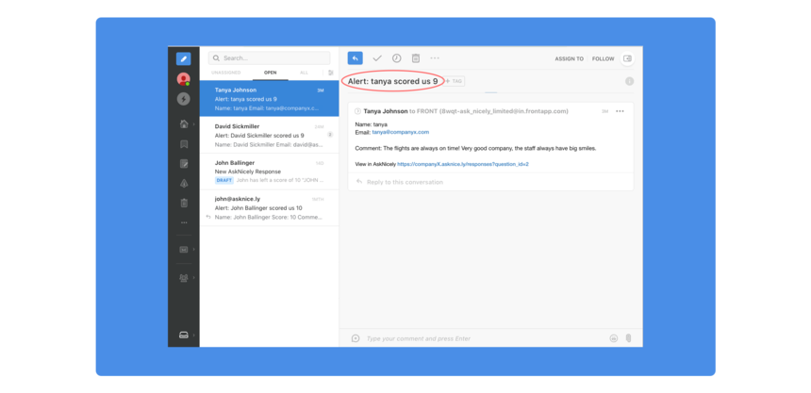Open the toolbar three-dots more options
Screen dimensions: 811x393
click(435, 58)
